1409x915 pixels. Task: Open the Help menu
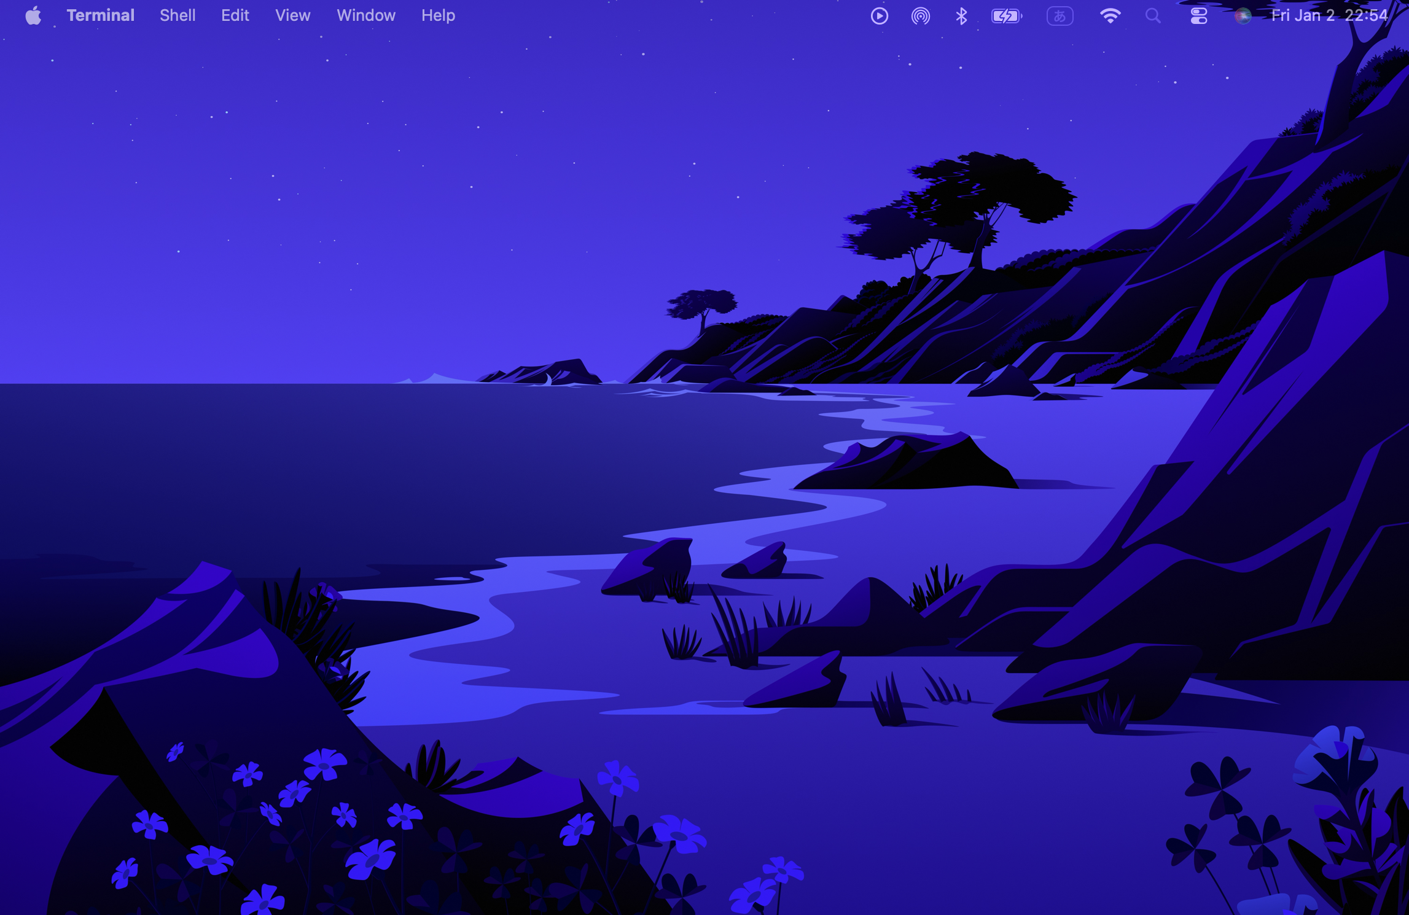coord(438,15)
